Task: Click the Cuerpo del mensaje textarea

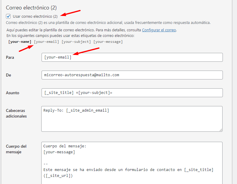Action: [132, 163]
